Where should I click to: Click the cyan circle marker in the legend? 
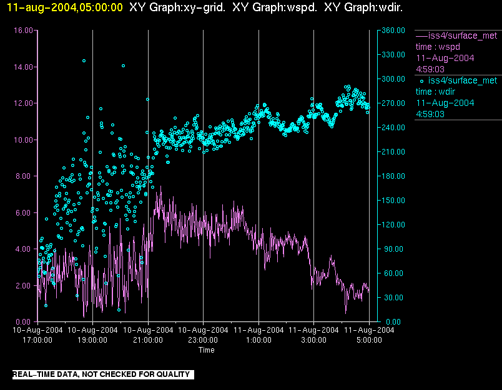coord(421,82)
